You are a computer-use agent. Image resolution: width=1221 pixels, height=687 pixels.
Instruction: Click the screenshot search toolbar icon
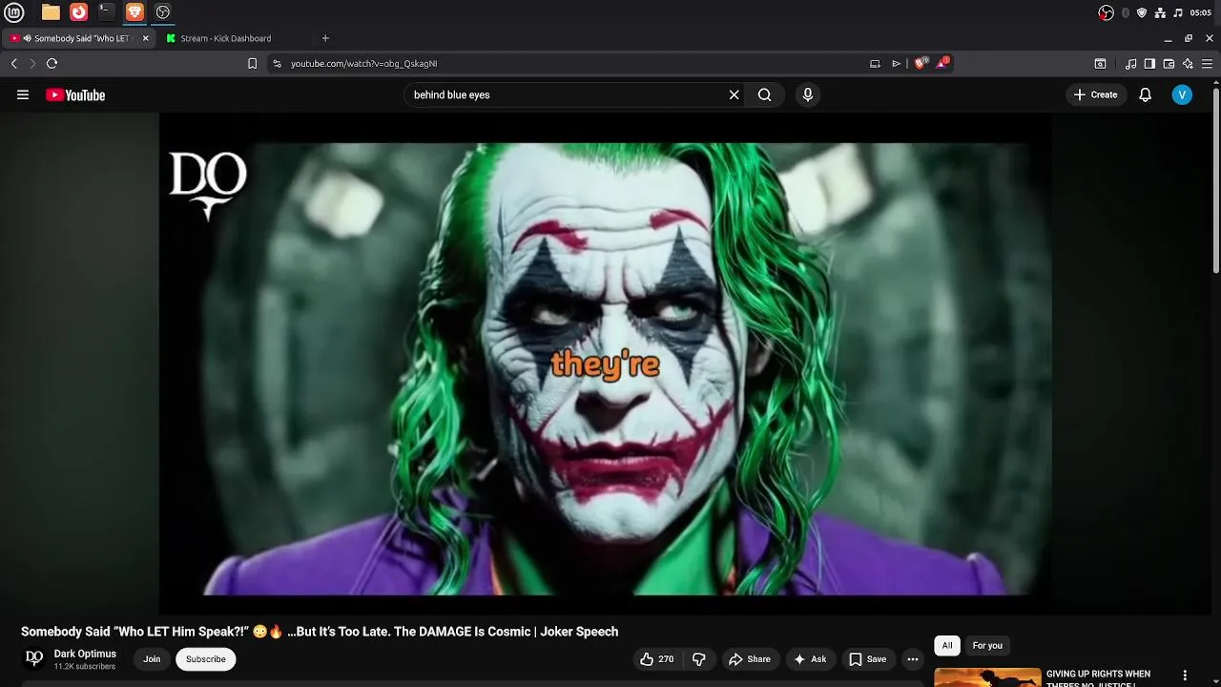(1100, 64)
